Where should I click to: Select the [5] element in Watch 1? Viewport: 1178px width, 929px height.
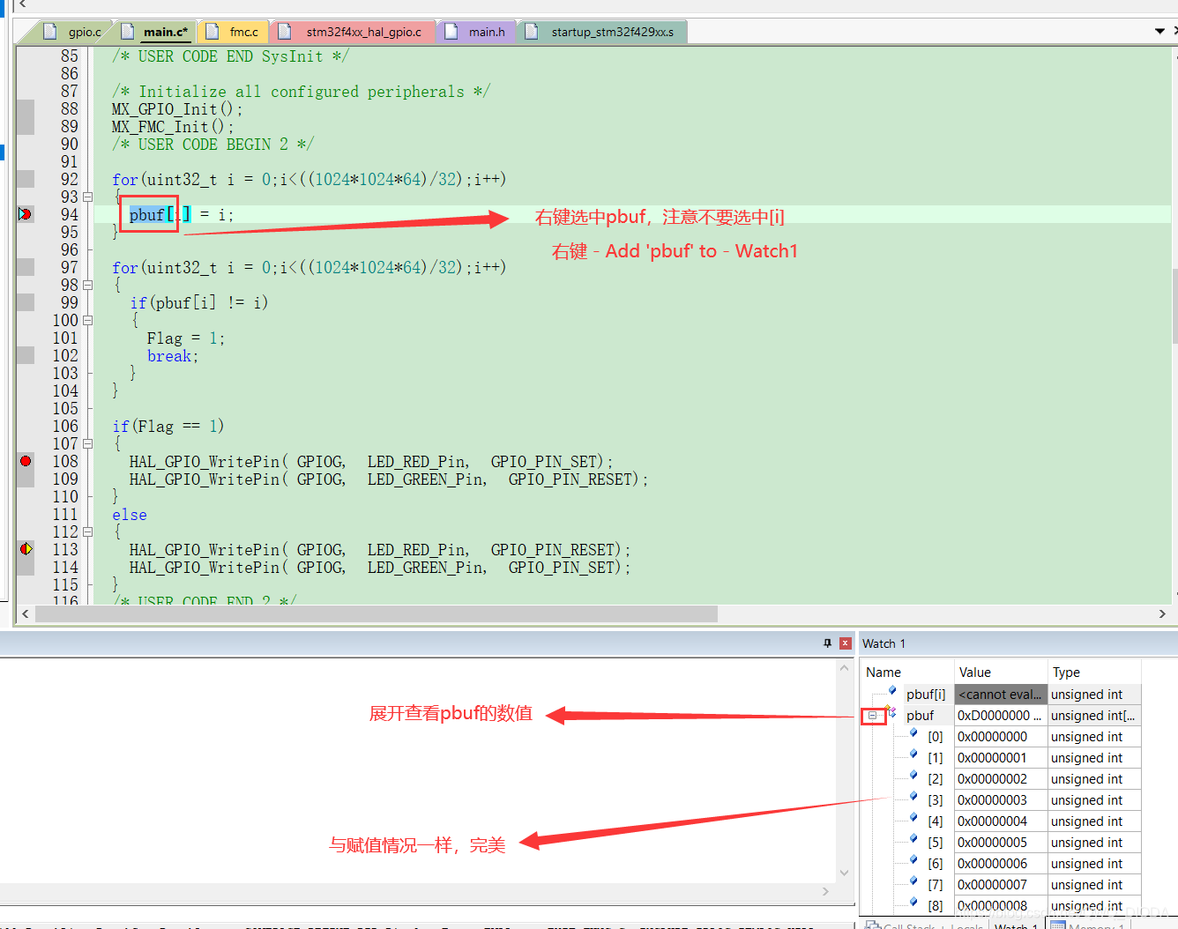pyautogui.click(x=936, y=843)
